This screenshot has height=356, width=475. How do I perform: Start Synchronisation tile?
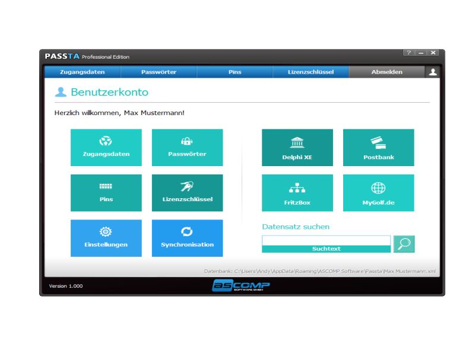[x=187, y=239]
